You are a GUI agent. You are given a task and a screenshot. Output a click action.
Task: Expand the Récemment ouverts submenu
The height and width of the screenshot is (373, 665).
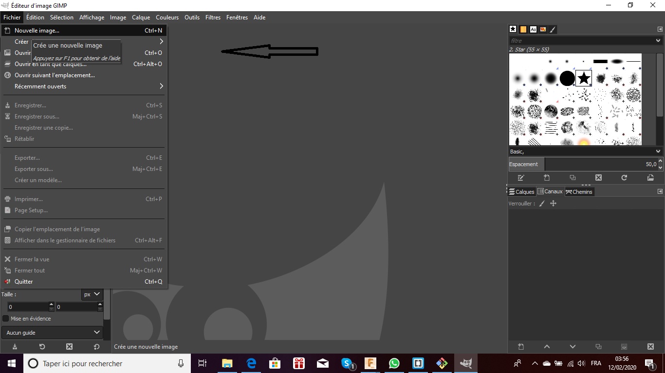[x=84, y=86]
